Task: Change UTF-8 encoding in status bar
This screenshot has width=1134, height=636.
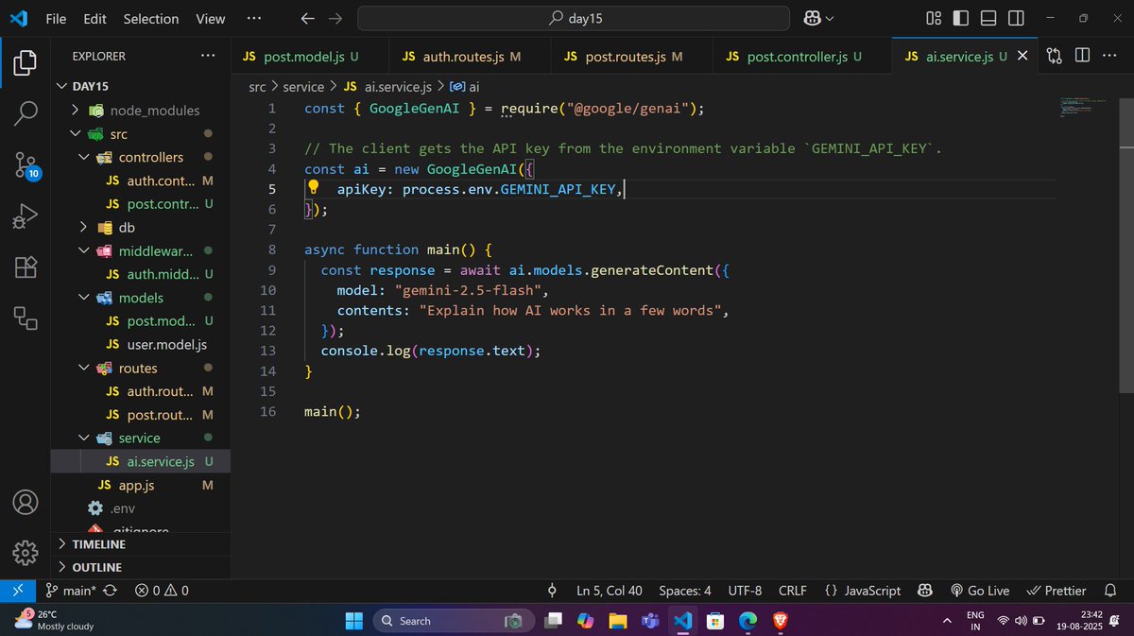Action: pos(745,591)
